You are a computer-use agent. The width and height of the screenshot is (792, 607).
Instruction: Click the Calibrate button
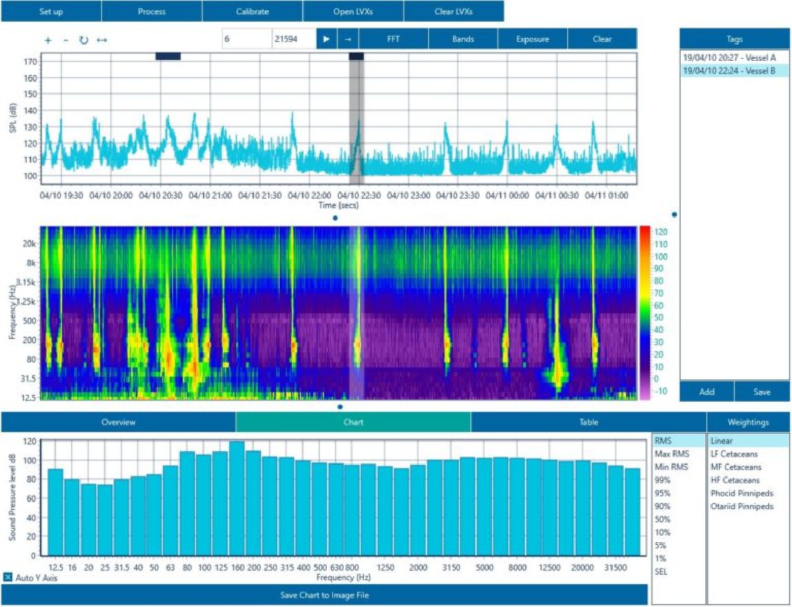point(252,11)
